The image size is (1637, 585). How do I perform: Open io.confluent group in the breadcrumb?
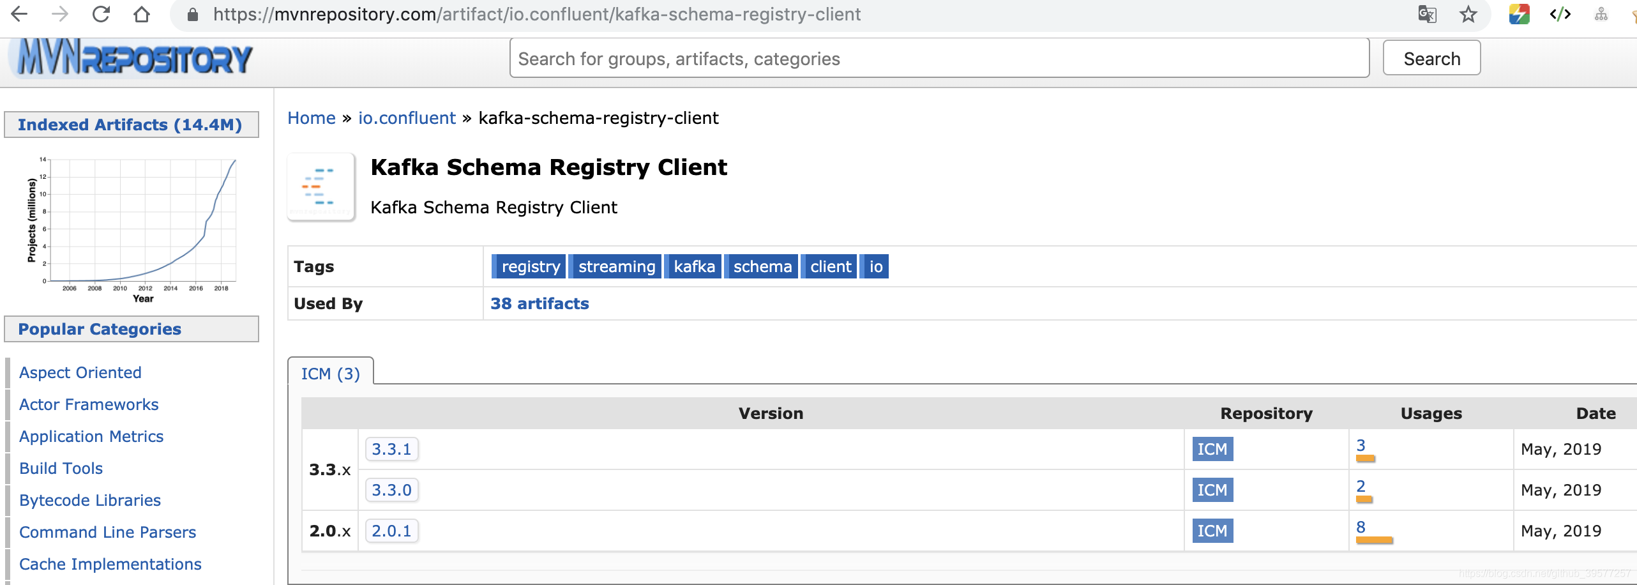[407, 118]
